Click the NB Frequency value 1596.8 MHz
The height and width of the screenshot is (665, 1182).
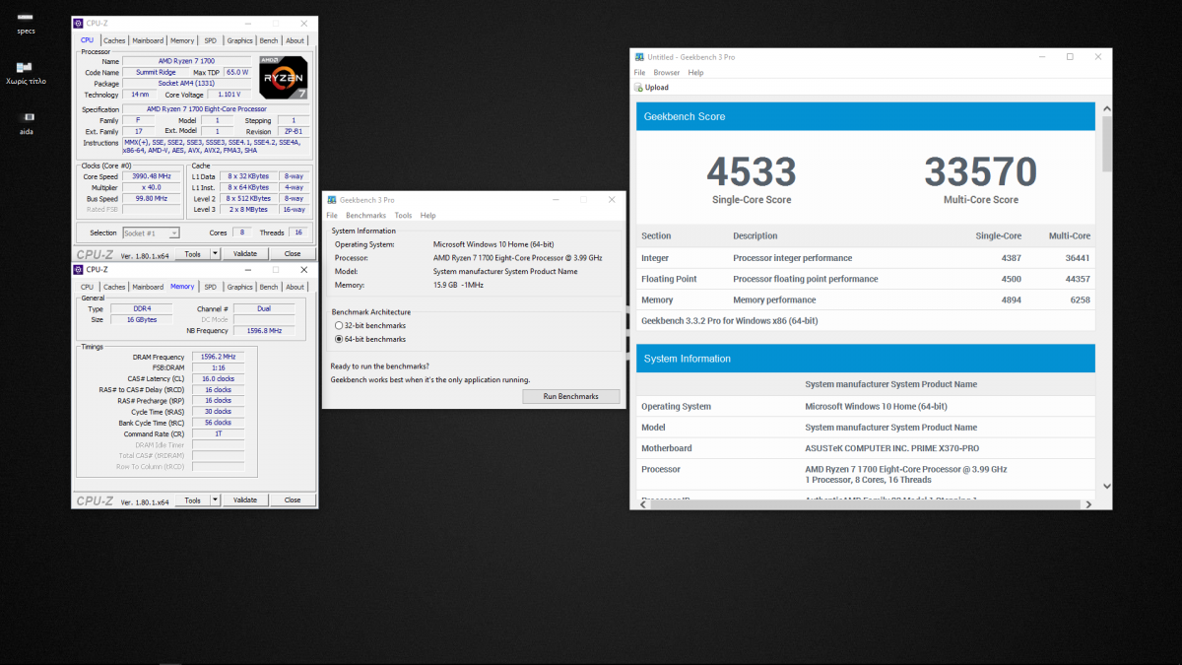263,331
